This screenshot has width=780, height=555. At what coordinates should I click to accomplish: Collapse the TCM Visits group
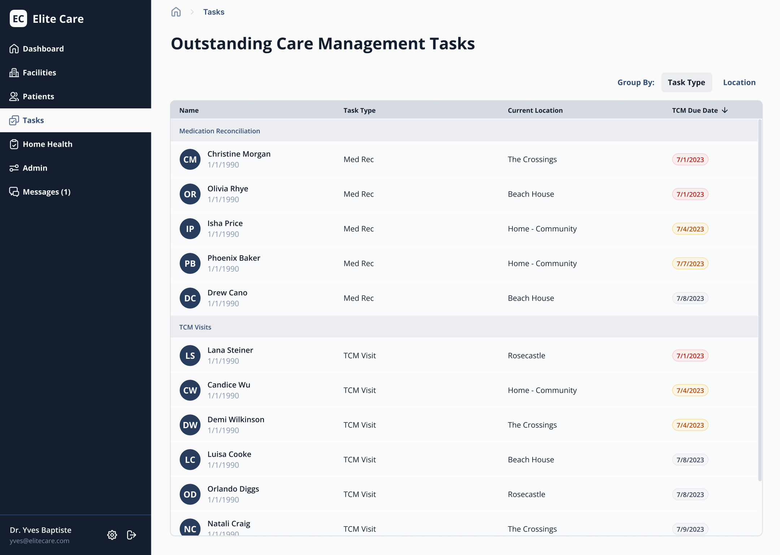click(x=195, y=327)
